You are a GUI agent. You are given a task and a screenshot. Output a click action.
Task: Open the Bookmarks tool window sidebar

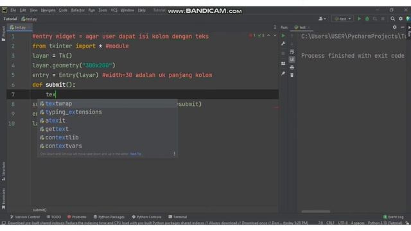(x=3, y=198)
